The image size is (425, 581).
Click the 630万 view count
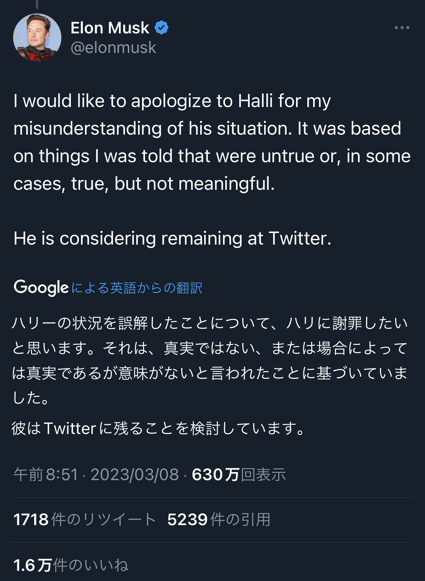point(215,475)
